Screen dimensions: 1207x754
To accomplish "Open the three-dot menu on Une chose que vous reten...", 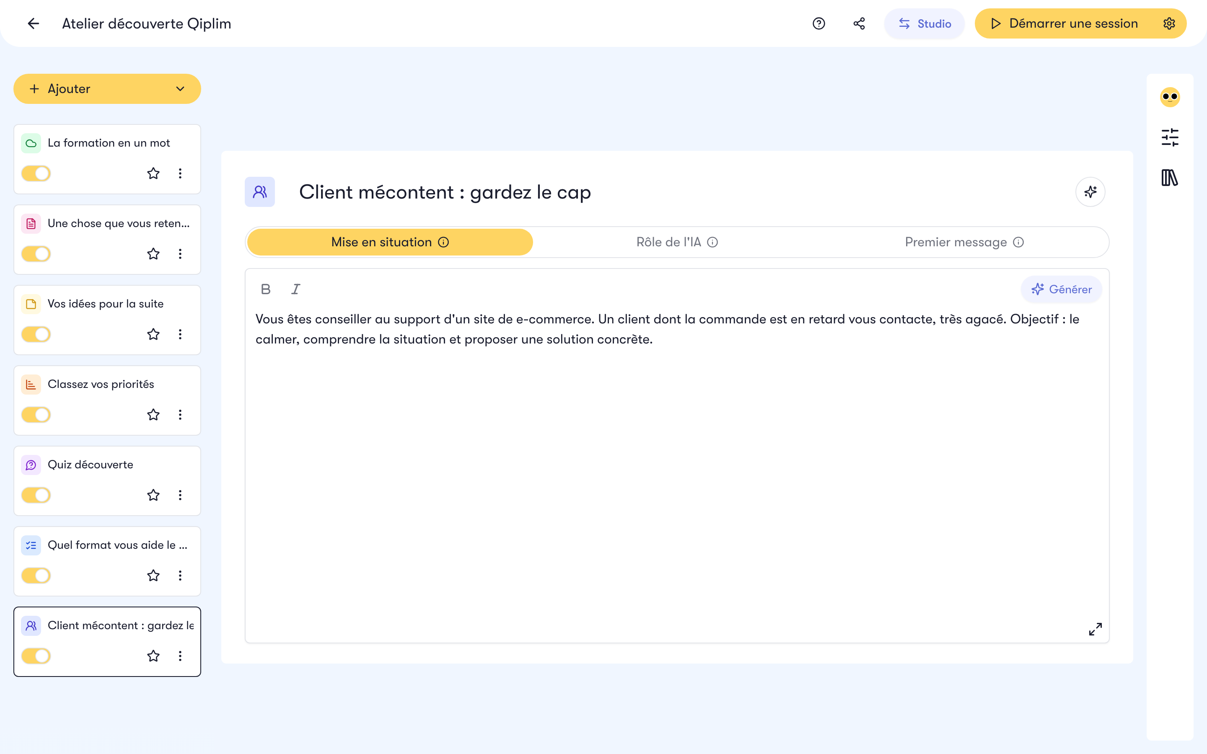I will (x=180, y=254).
